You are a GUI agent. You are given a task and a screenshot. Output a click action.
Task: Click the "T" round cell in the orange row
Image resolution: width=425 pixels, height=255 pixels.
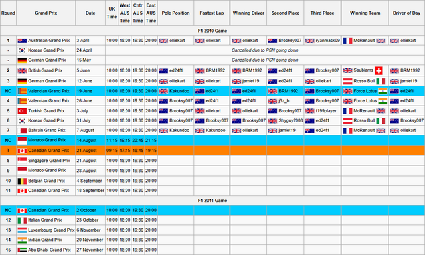pyautogui.click(x=8, y=150)
